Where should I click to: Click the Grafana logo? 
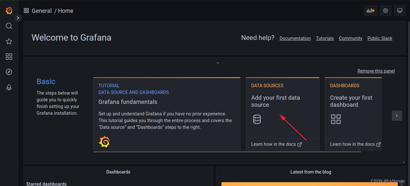click(9, 11)
